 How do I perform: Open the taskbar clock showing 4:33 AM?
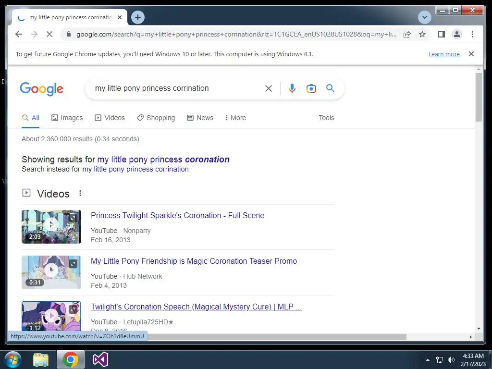(473, 360)
